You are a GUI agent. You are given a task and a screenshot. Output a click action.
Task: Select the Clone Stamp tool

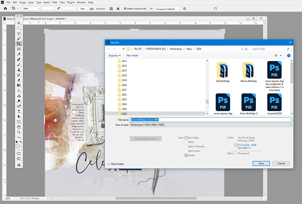(18, 70)
